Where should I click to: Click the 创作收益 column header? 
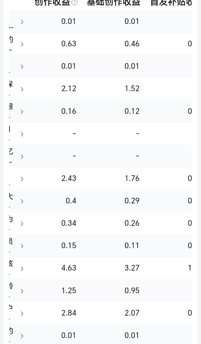(52, 3)
